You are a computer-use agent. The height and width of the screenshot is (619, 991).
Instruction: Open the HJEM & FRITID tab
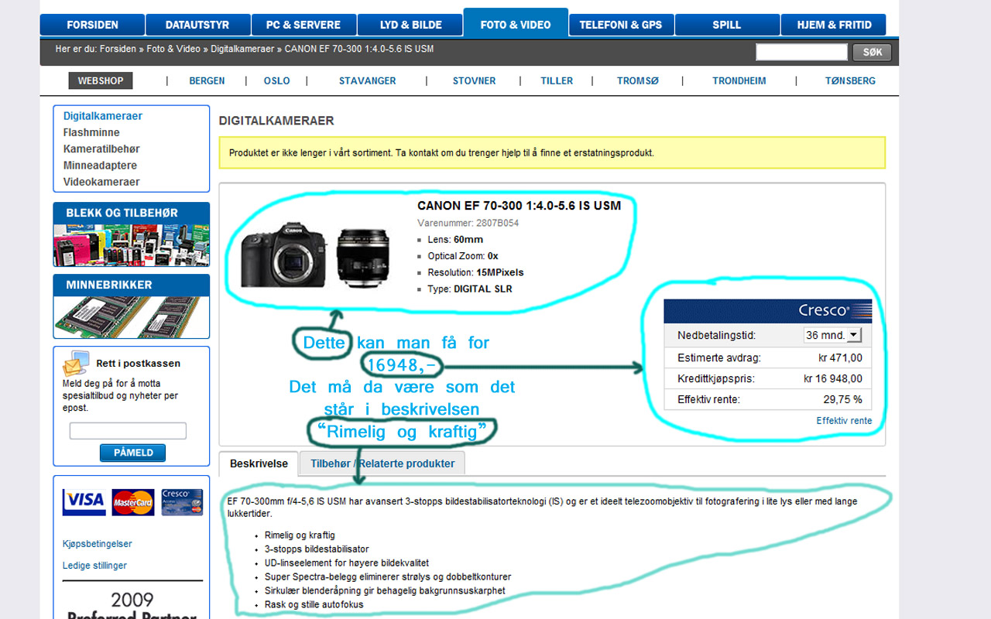834,25
